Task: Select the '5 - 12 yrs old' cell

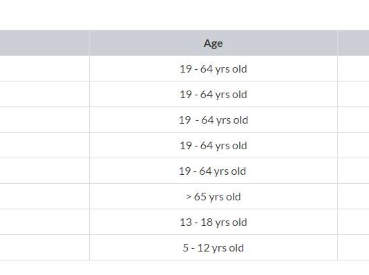Action: (x=214, y=247)
